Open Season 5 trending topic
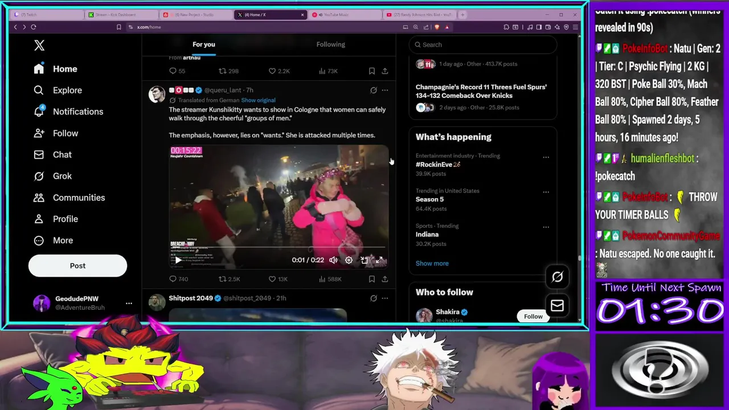This screenshot has width=729, height=410. click(429, 199)
